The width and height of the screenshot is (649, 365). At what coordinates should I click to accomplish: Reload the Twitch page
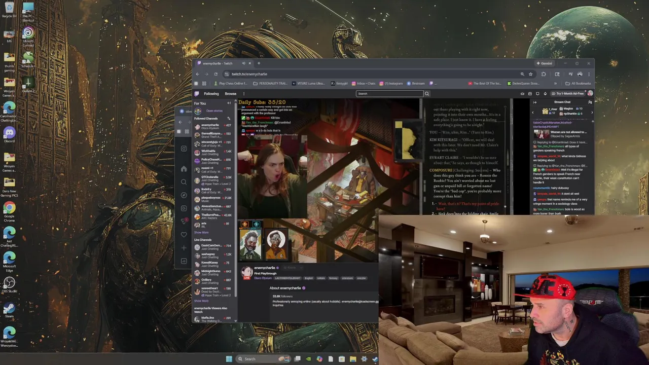point(215,74)
